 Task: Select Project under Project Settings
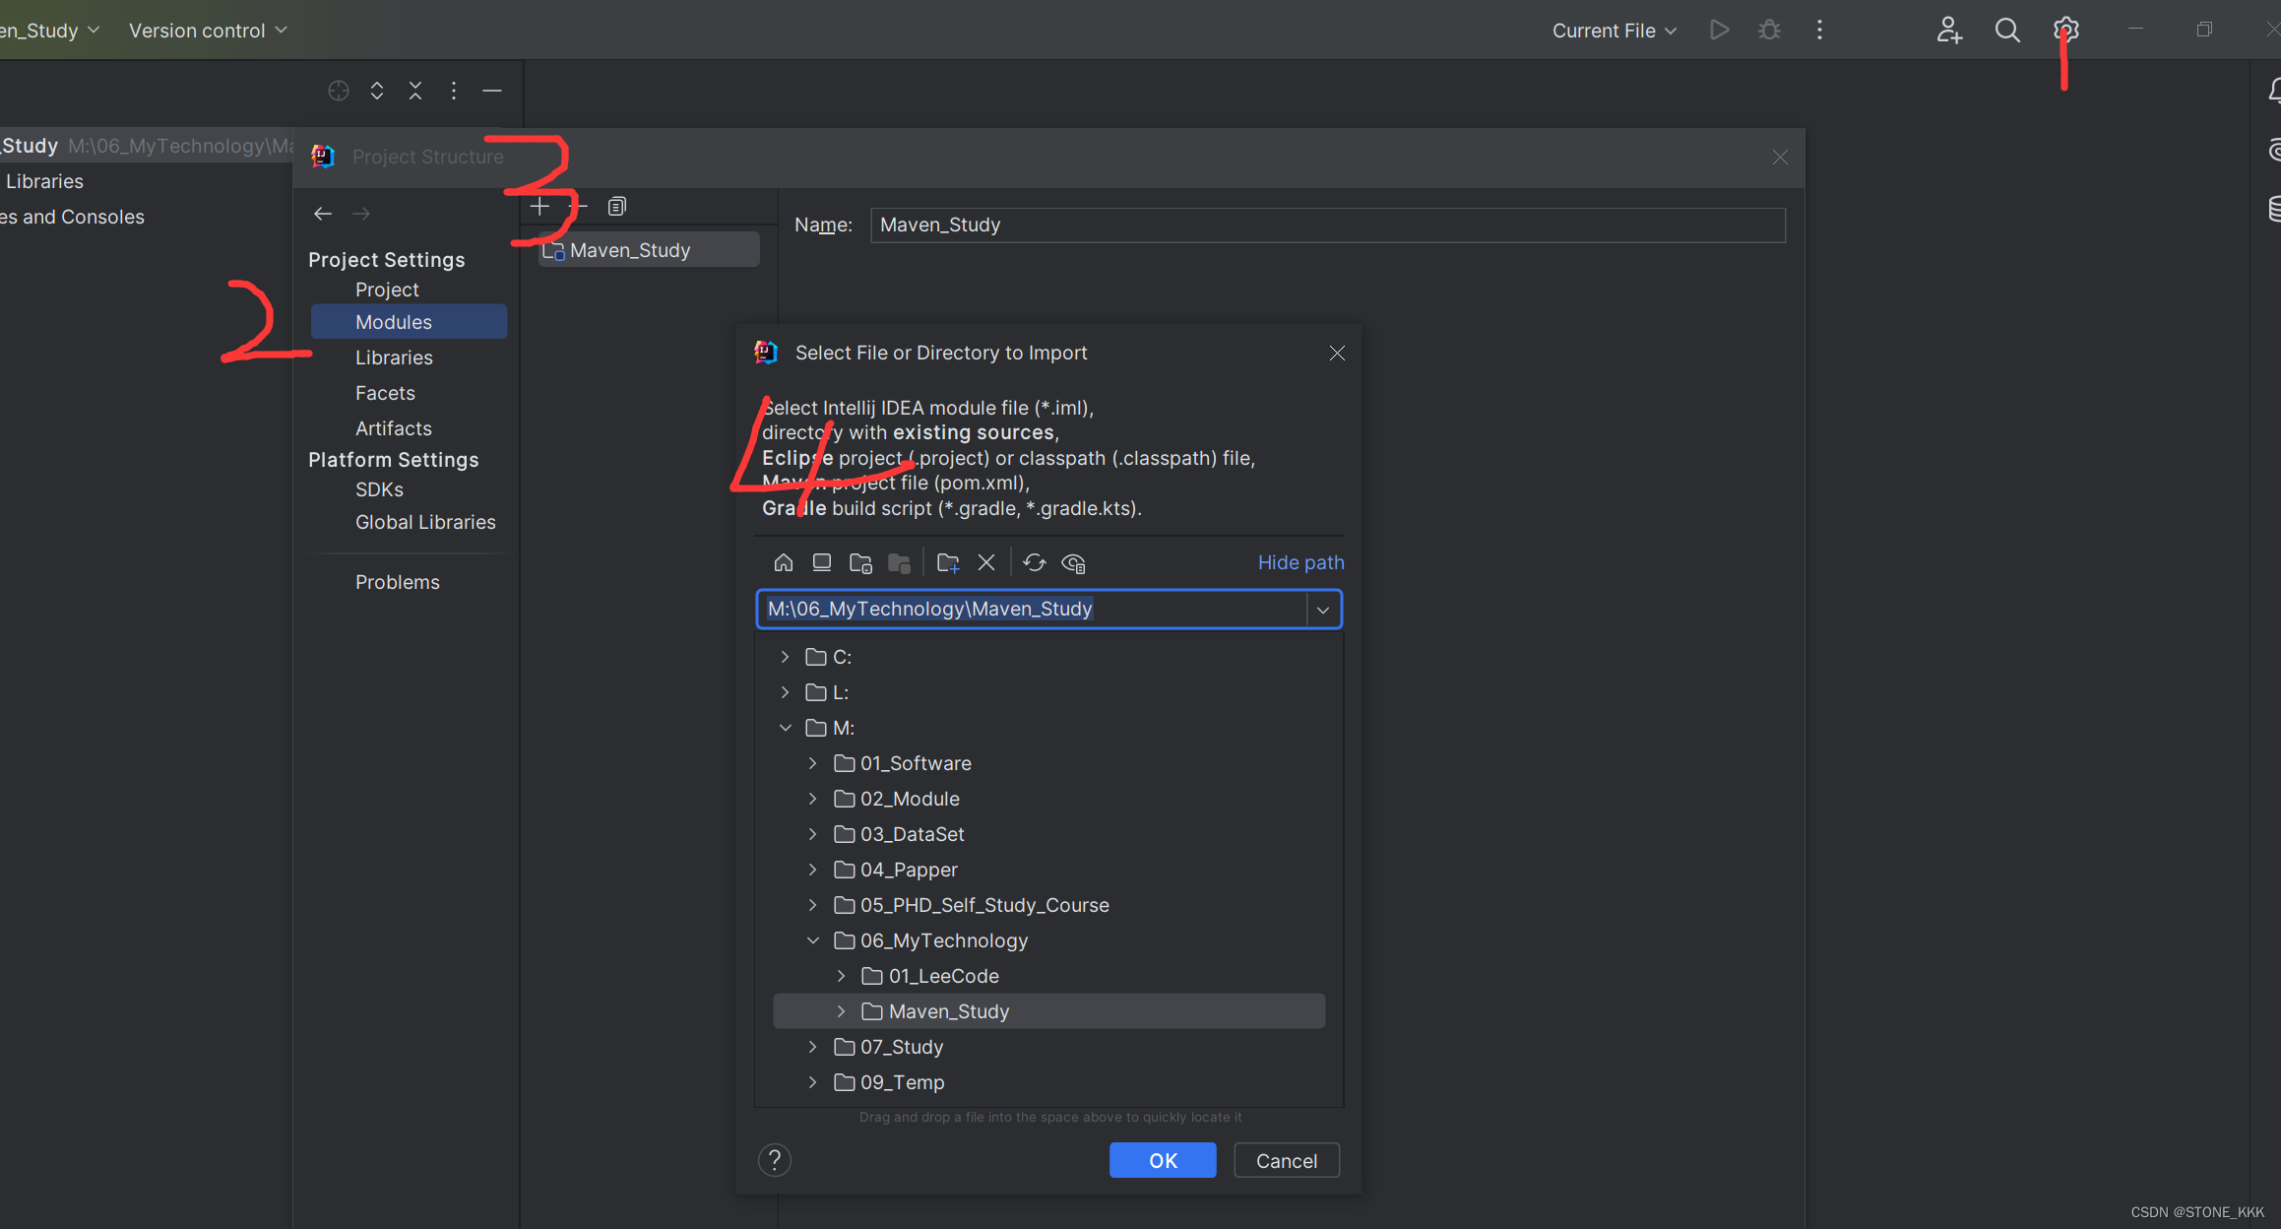pyautogui.click(x=387, y=290)
